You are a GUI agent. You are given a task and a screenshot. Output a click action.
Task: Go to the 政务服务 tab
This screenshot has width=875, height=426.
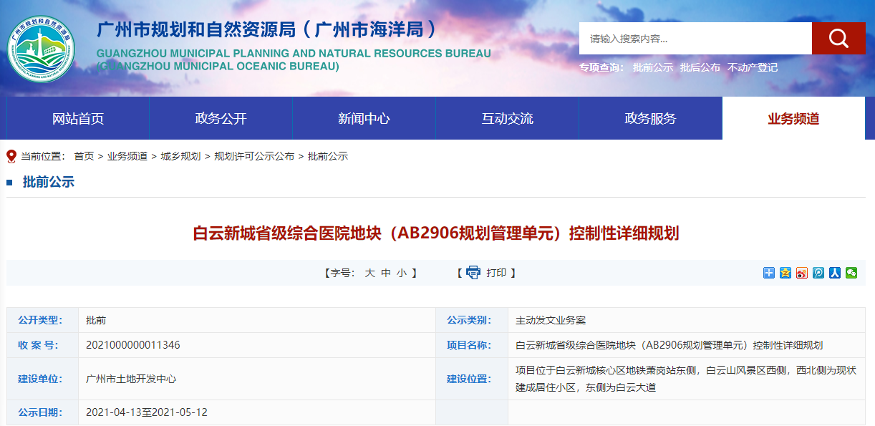(x=650, y=119)
